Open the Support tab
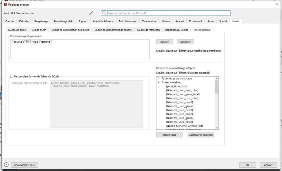This screenshot has height=171, width=282. coord(83,21)
